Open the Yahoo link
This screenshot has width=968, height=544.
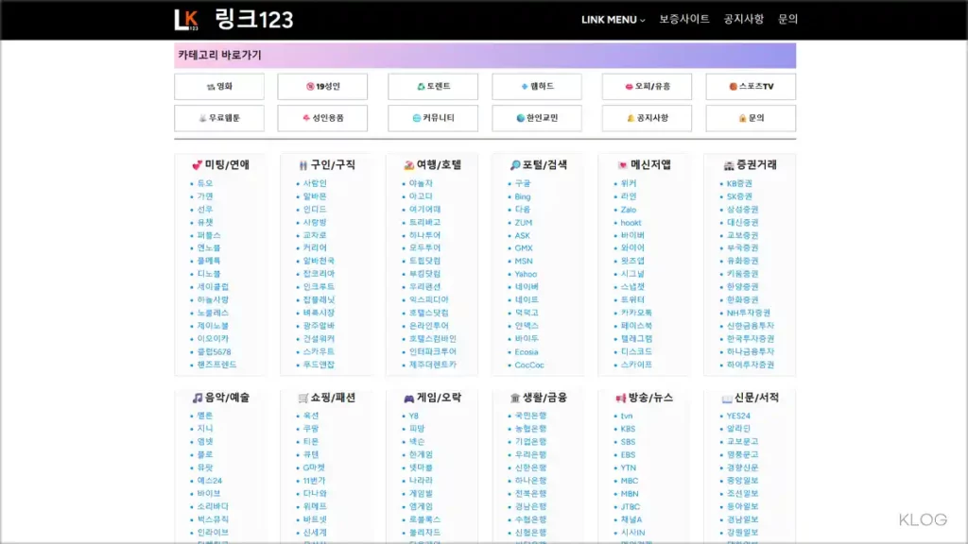tap(526, 274)
